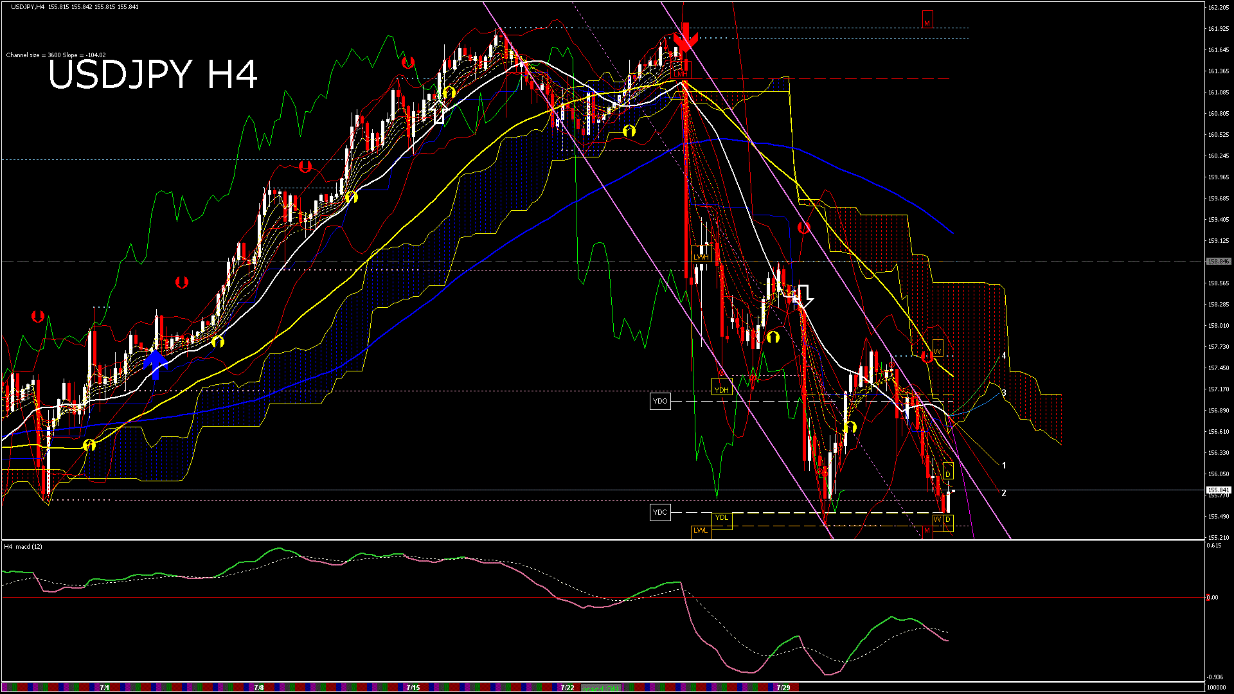Click the current price tag 155.841
Viewport: 1234px width, 694px height.
(x=1219, y=490)
